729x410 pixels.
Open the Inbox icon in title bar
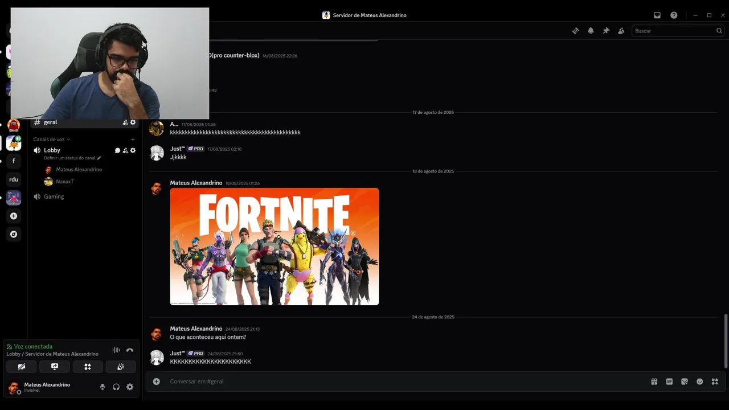(657, 15)
